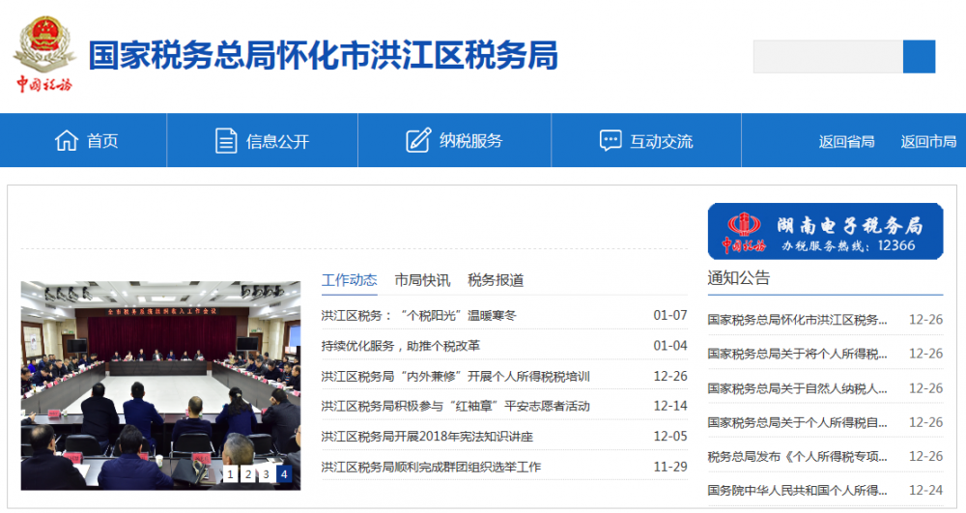The width and height of the screenshot is (966, 513).
Task: Open notice 税务总局发布《个人所得税专项
Action: tap(797, 456)
